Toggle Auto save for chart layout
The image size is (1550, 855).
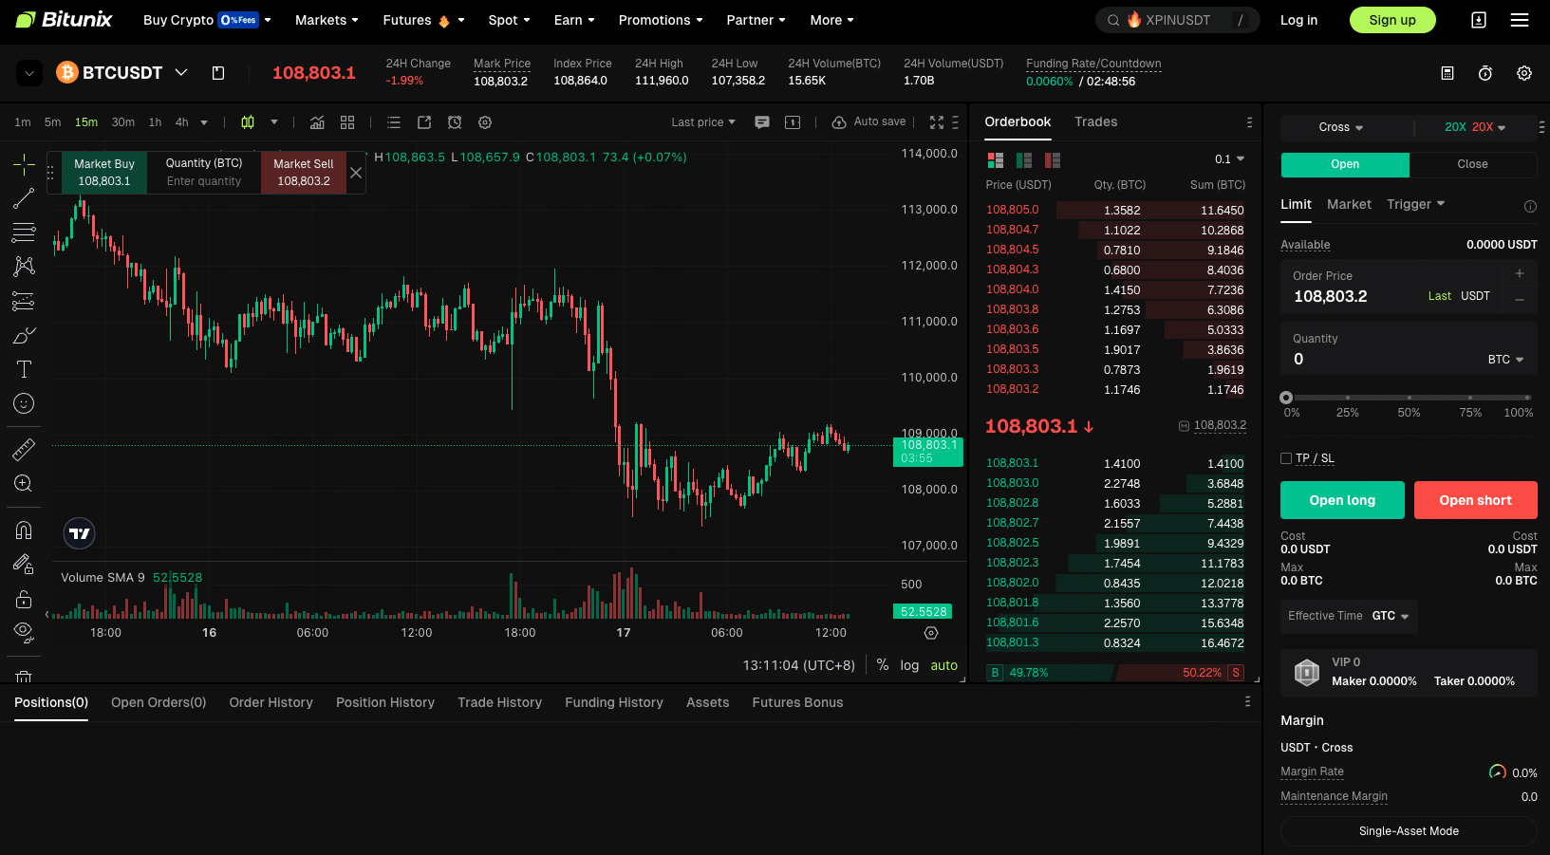click(x=868, y=121)
